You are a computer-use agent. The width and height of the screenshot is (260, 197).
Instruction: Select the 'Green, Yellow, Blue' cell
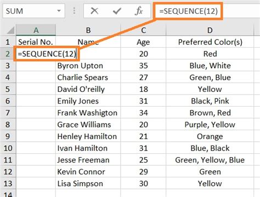click(210, 160)
